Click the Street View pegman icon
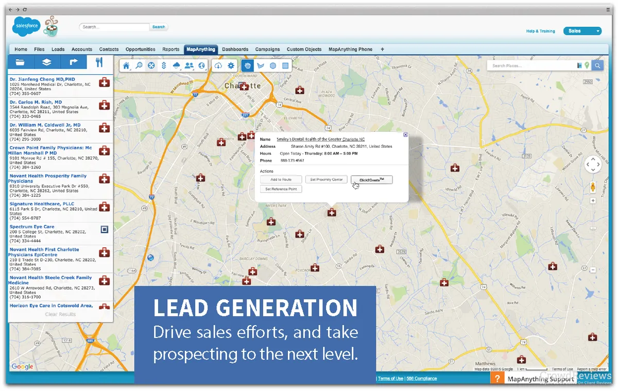This screenshot has height=391, width=618. pyautogui.click(x=593, y=186)
